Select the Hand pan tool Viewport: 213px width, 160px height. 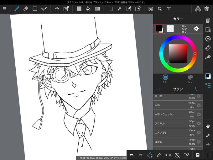click(x=208, y=126)
